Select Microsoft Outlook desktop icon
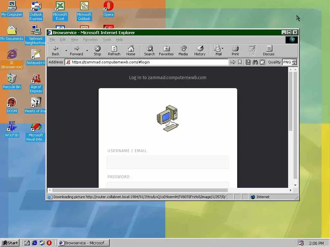Screen dimensions: 330x247 pos(84,11)
